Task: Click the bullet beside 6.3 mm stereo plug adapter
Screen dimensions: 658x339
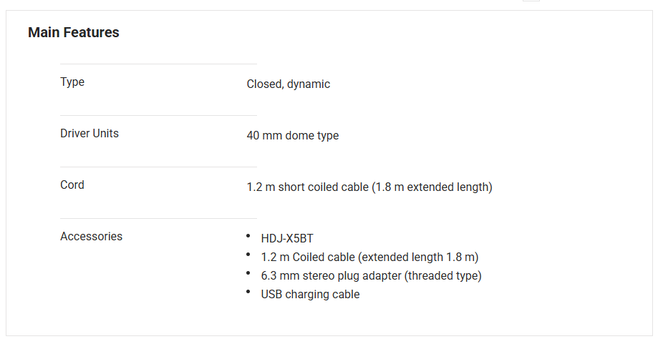Action: point(248,273)
